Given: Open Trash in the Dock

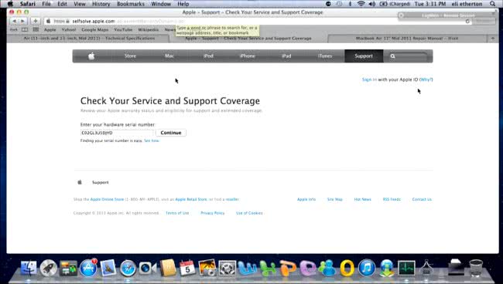Looking at the screenshot, I should [x=476, y=268].
